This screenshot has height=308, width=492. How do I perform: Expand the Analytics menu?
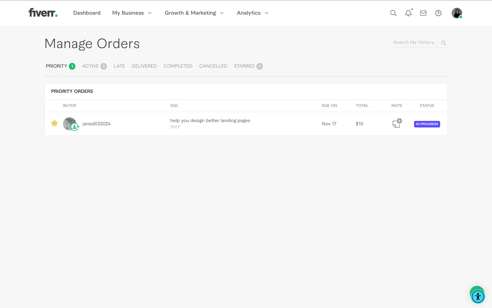point(253,13)
